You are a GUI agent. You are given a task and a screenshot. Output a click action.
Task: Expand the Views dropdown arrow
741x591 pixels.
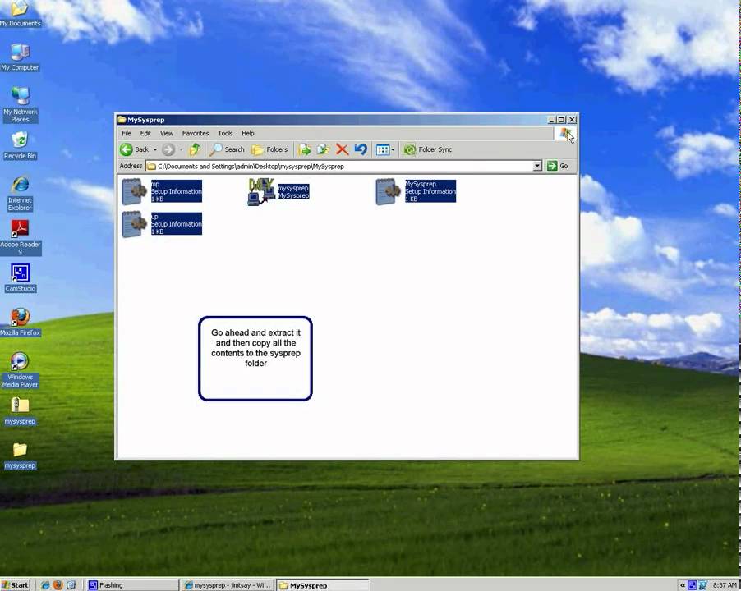394,149
